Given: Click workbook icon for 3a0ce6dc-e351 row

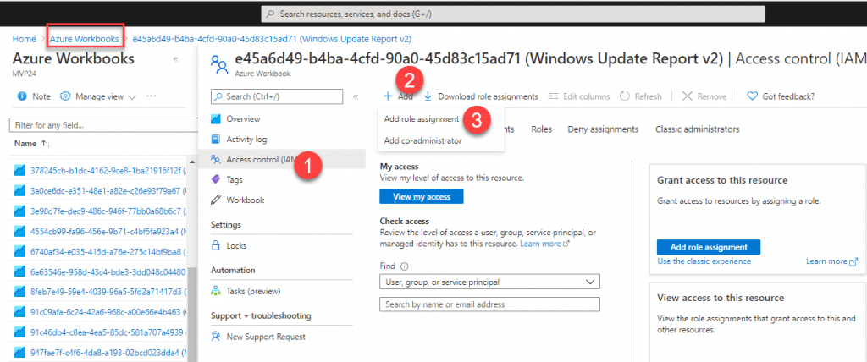Looking at the screenshot, I should click(x=19, y=190).
